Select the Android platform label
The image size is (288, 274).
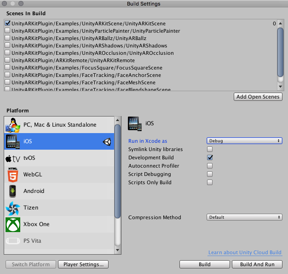pyautogui.click(x=34, y=191)
